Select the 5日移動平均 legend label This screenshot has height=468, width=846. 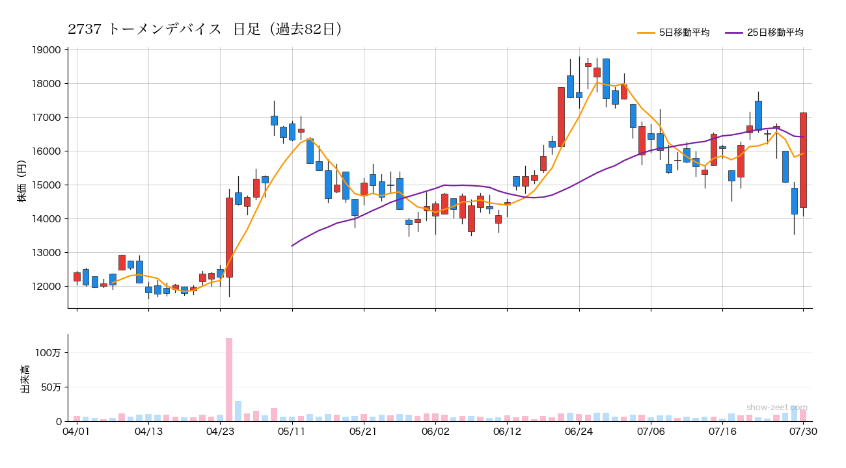coord(684,32)
